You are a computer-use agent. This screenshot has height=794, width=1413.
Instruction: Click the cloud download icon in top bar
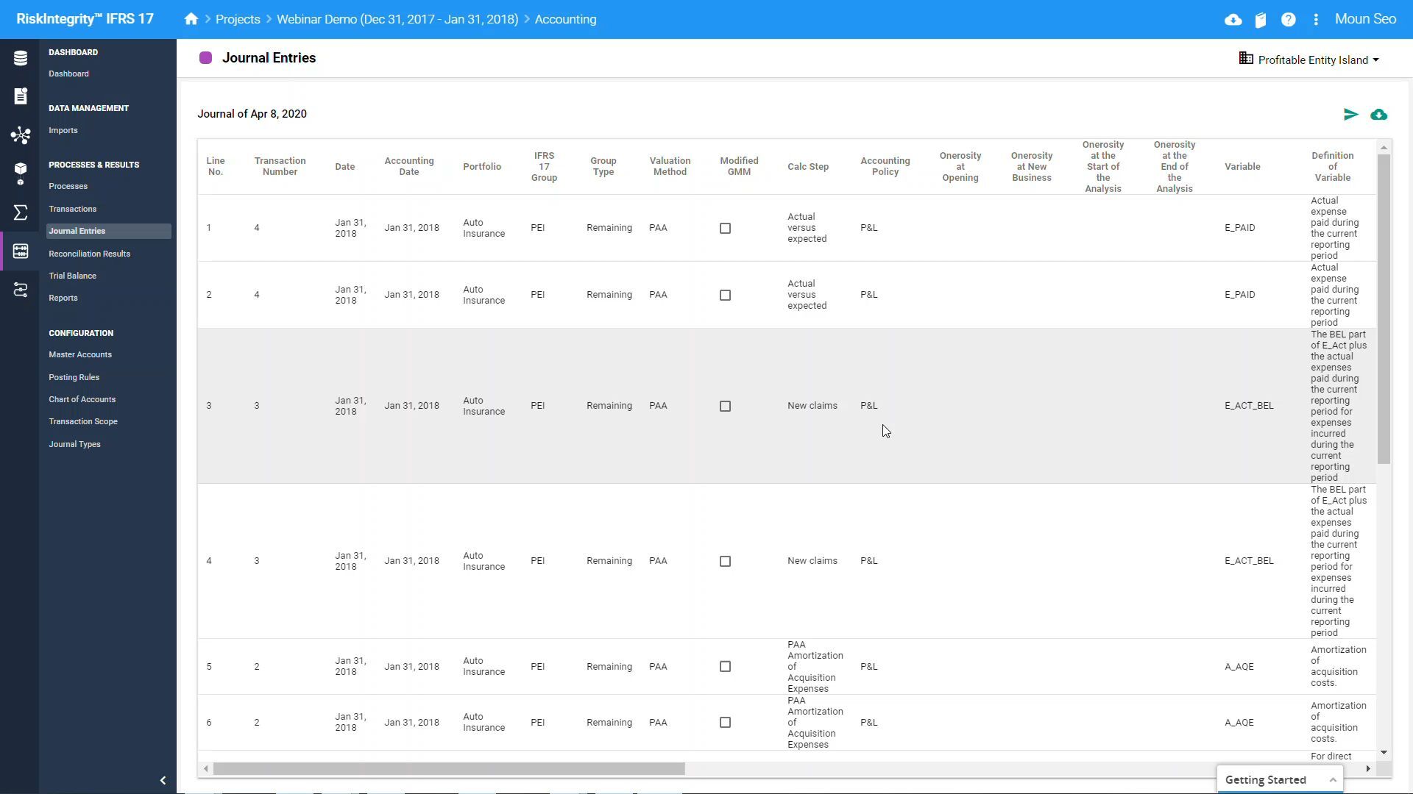tap(1233, 20)
